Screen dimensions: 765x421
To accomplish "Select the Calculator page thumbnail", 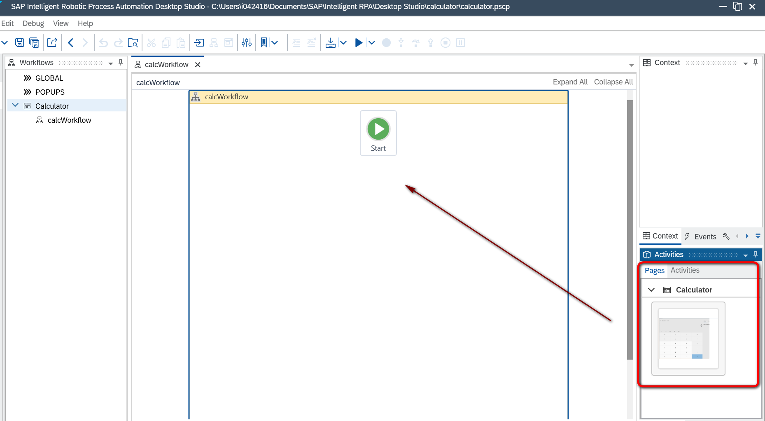I will point(688,339).
